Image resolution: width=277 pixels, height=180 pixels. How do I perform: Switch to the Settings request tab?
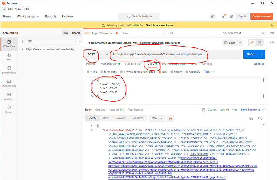207,64
